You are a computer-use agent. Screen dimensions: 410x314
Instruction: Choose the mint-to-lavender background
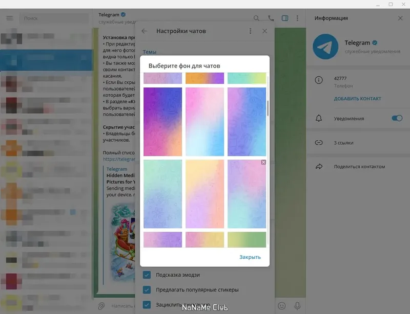[x=162, y=194]
